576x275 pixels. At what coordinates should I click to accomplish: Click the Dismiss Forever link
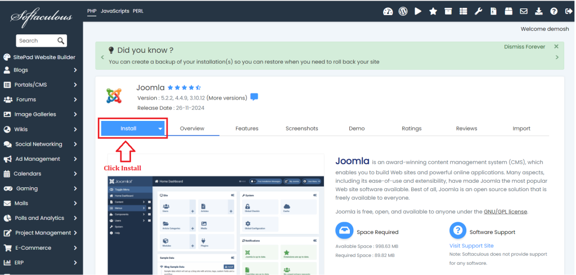(x=525, y=47)
